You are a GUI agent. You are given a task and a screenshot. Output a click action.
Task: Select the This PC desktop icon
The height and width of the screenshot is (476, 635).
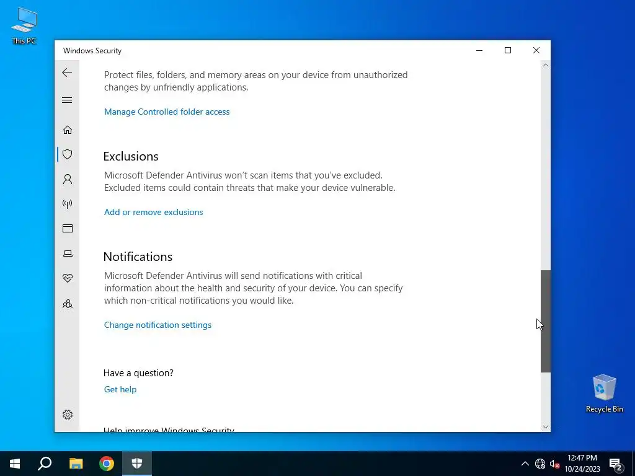(24, 25)
